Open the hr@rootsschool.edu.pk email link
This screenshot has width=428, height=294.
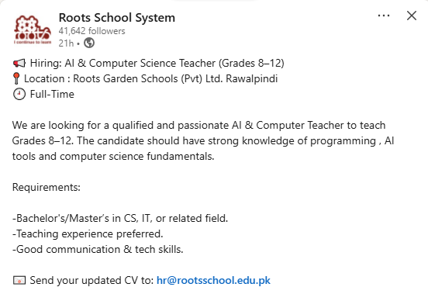213,280
